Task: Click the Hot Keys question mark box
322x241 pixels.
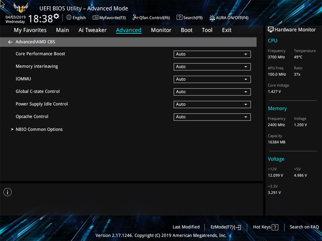Action: click(x=275, y=227)
